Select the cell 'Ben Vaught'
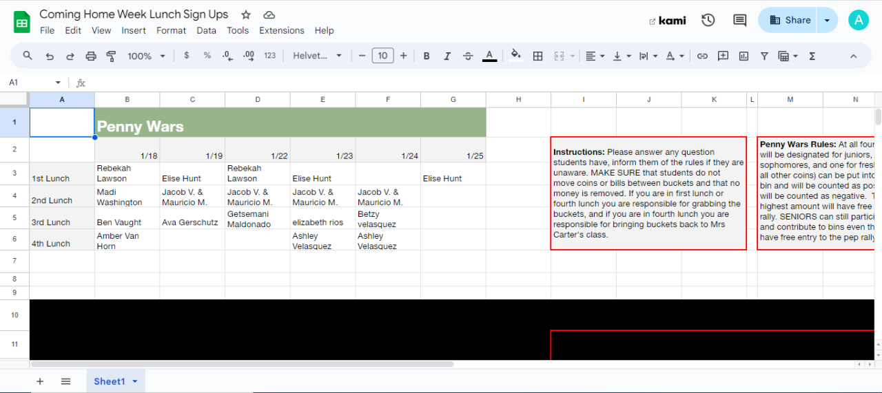The image size is (882, 393). point(127,217)
